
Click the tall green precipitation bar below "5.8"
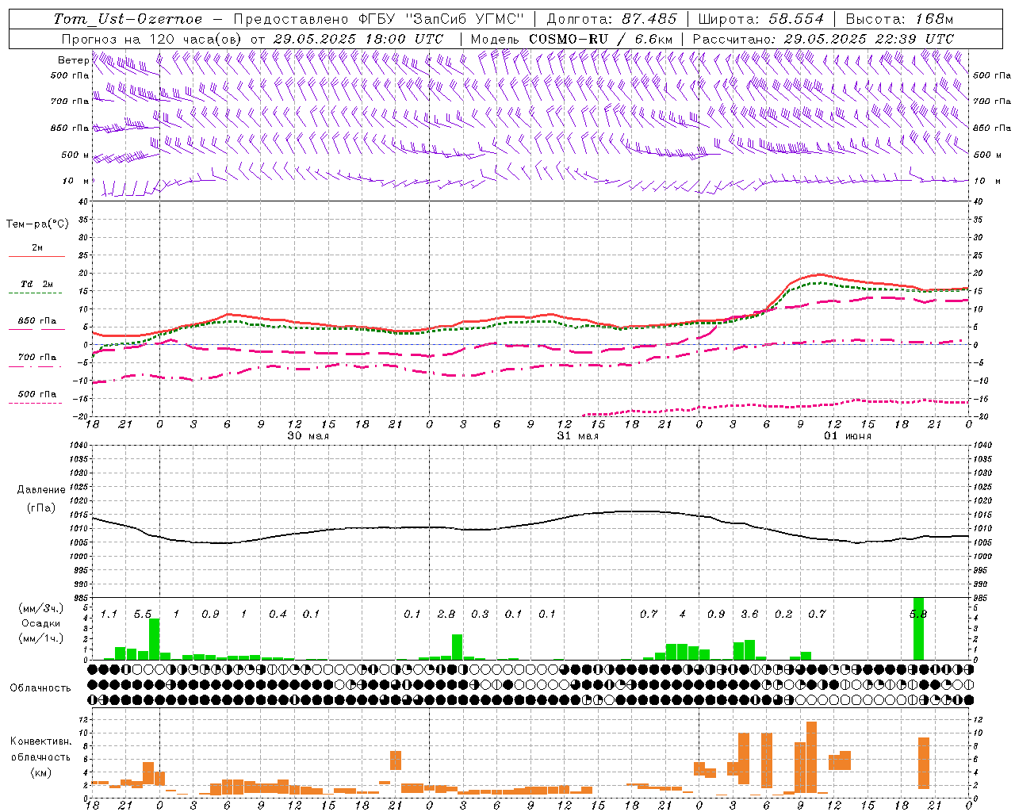tap(918, 629)
